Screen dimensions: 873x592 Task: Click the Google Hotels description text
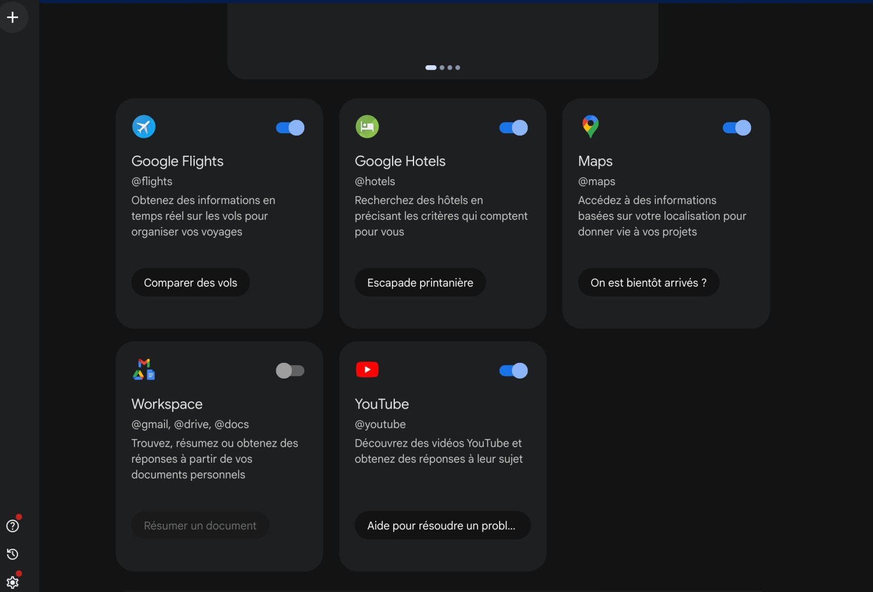pyautogui.click(x=441, y=216)
